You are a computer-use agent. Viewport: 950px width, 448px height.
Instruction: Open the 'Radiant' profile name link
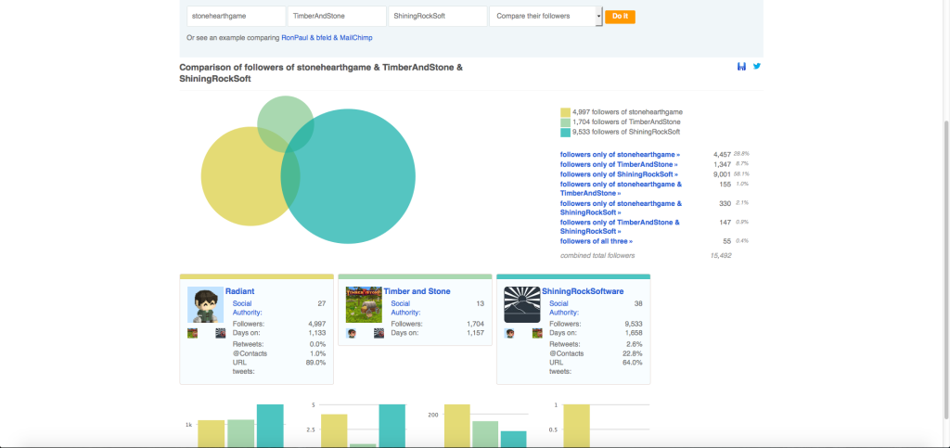click(x=240, y=291)
